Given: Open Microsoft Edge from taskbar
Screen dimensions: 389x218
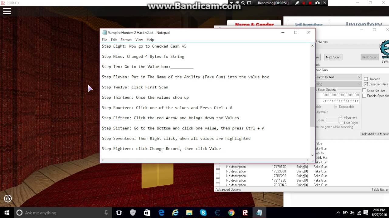Looking at the screenshot, I should (161, 213).
